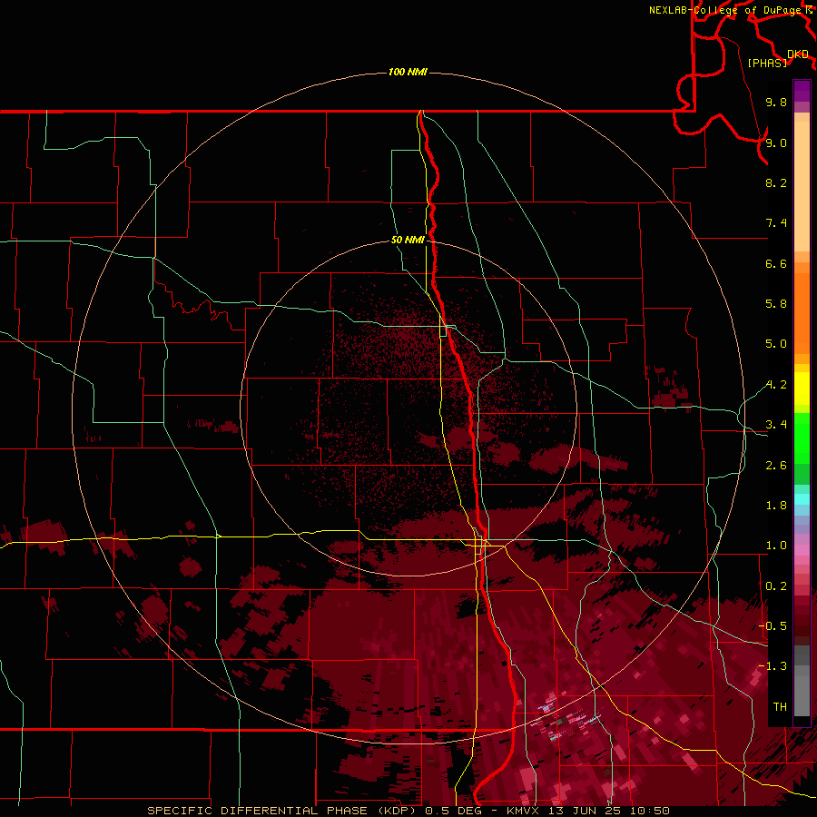The height and width of the screenshot is (817, 817).
Task: Click the bright green segment of the color bar
Action: point(802,438)
